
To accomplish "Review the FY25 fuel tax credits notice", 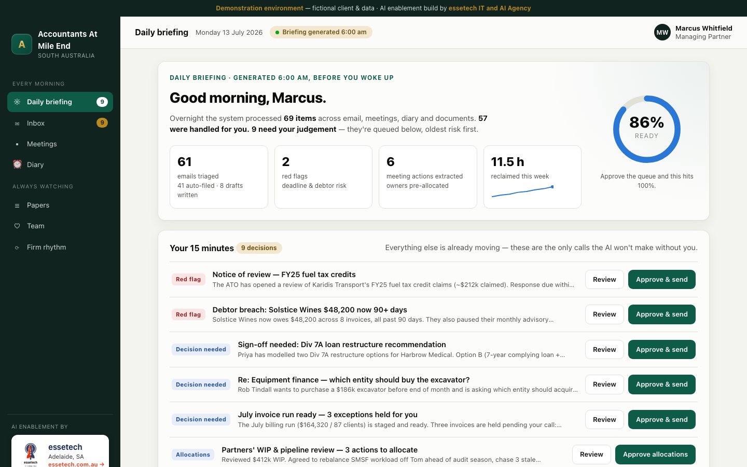I will (604, 279).
